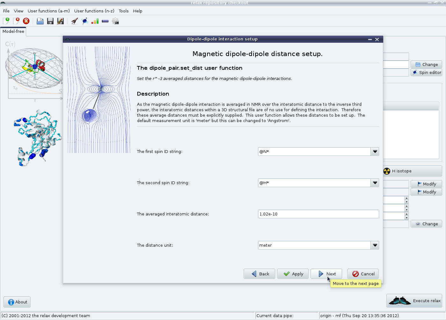Click the Apply button
The width and height of the screenshot is (446, 320).
[x=293, y=274]
